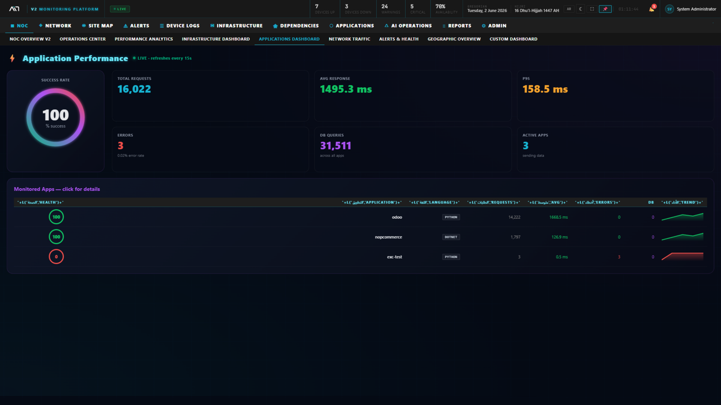The height and width of the screenshot is (405, 721).
Task: Click the Avg Response card
Action: coord(413,96)
